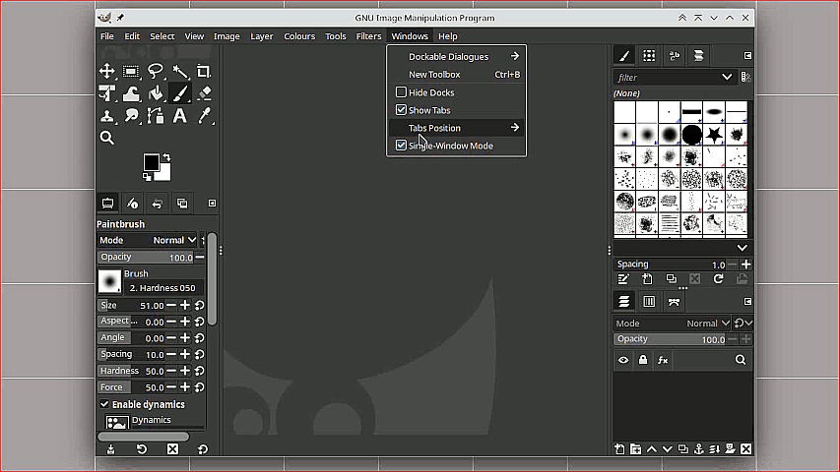The image size is (840, 472).
Task: Select the Crop tool
Action: click(x=204, y=71)
